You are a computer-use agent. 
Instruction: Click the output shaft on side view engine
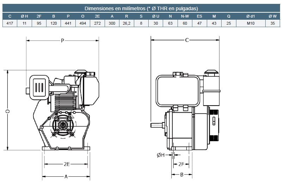click(x=157, y=125)
